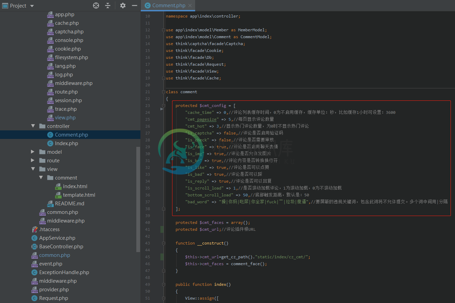Viewport: 455px width, 303px height.
Task: Select cookie.php in the tree
Action: click(x=68, y=49)
